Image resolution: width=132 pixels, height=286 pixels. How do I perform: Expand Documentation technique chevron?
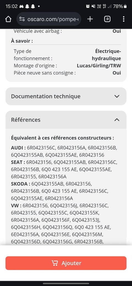(117, 96)
